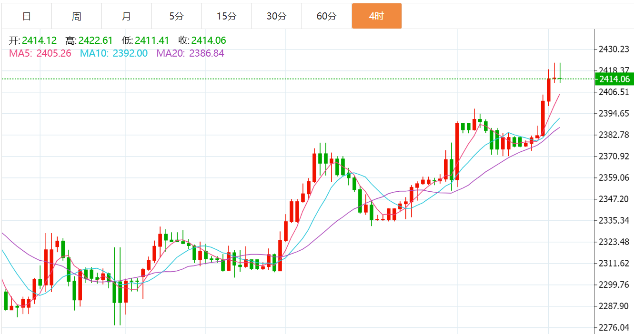
Task: Choose the 15分 timeframe tab
Action: (x=226, y=16)
